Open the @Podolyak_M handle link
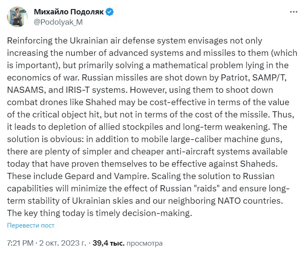 58,22
